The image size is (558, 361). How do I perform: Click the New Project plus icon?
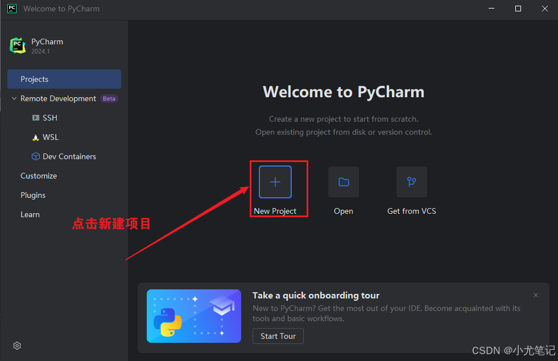(275, 182)
